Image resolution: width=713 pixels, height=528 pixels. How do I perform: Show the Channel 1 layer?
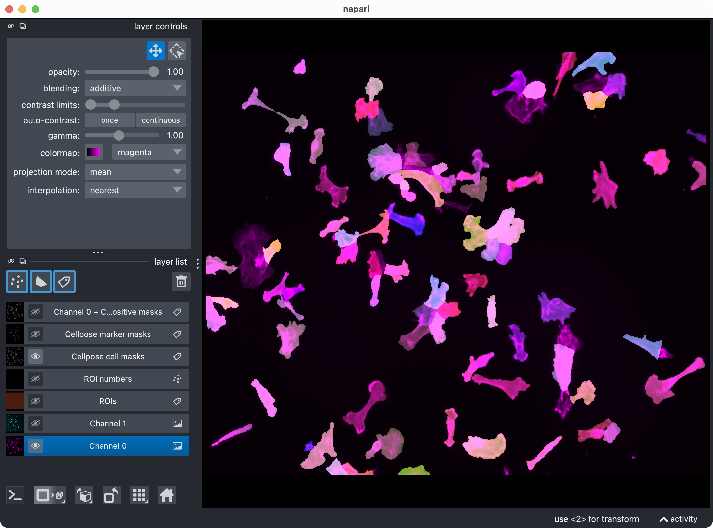pyautogui.click(x=35, y=423)
